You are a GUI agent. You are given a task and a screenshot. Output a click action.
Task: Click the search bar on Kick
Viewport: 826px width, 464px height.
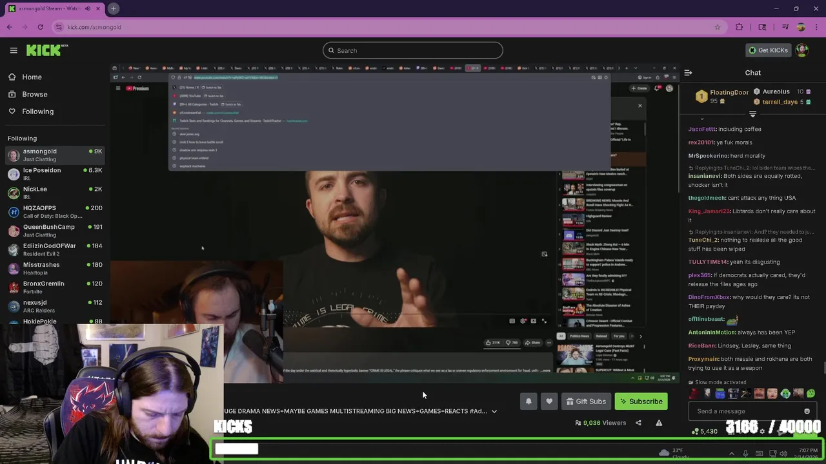pyautogui.click(x=413, y=50)
